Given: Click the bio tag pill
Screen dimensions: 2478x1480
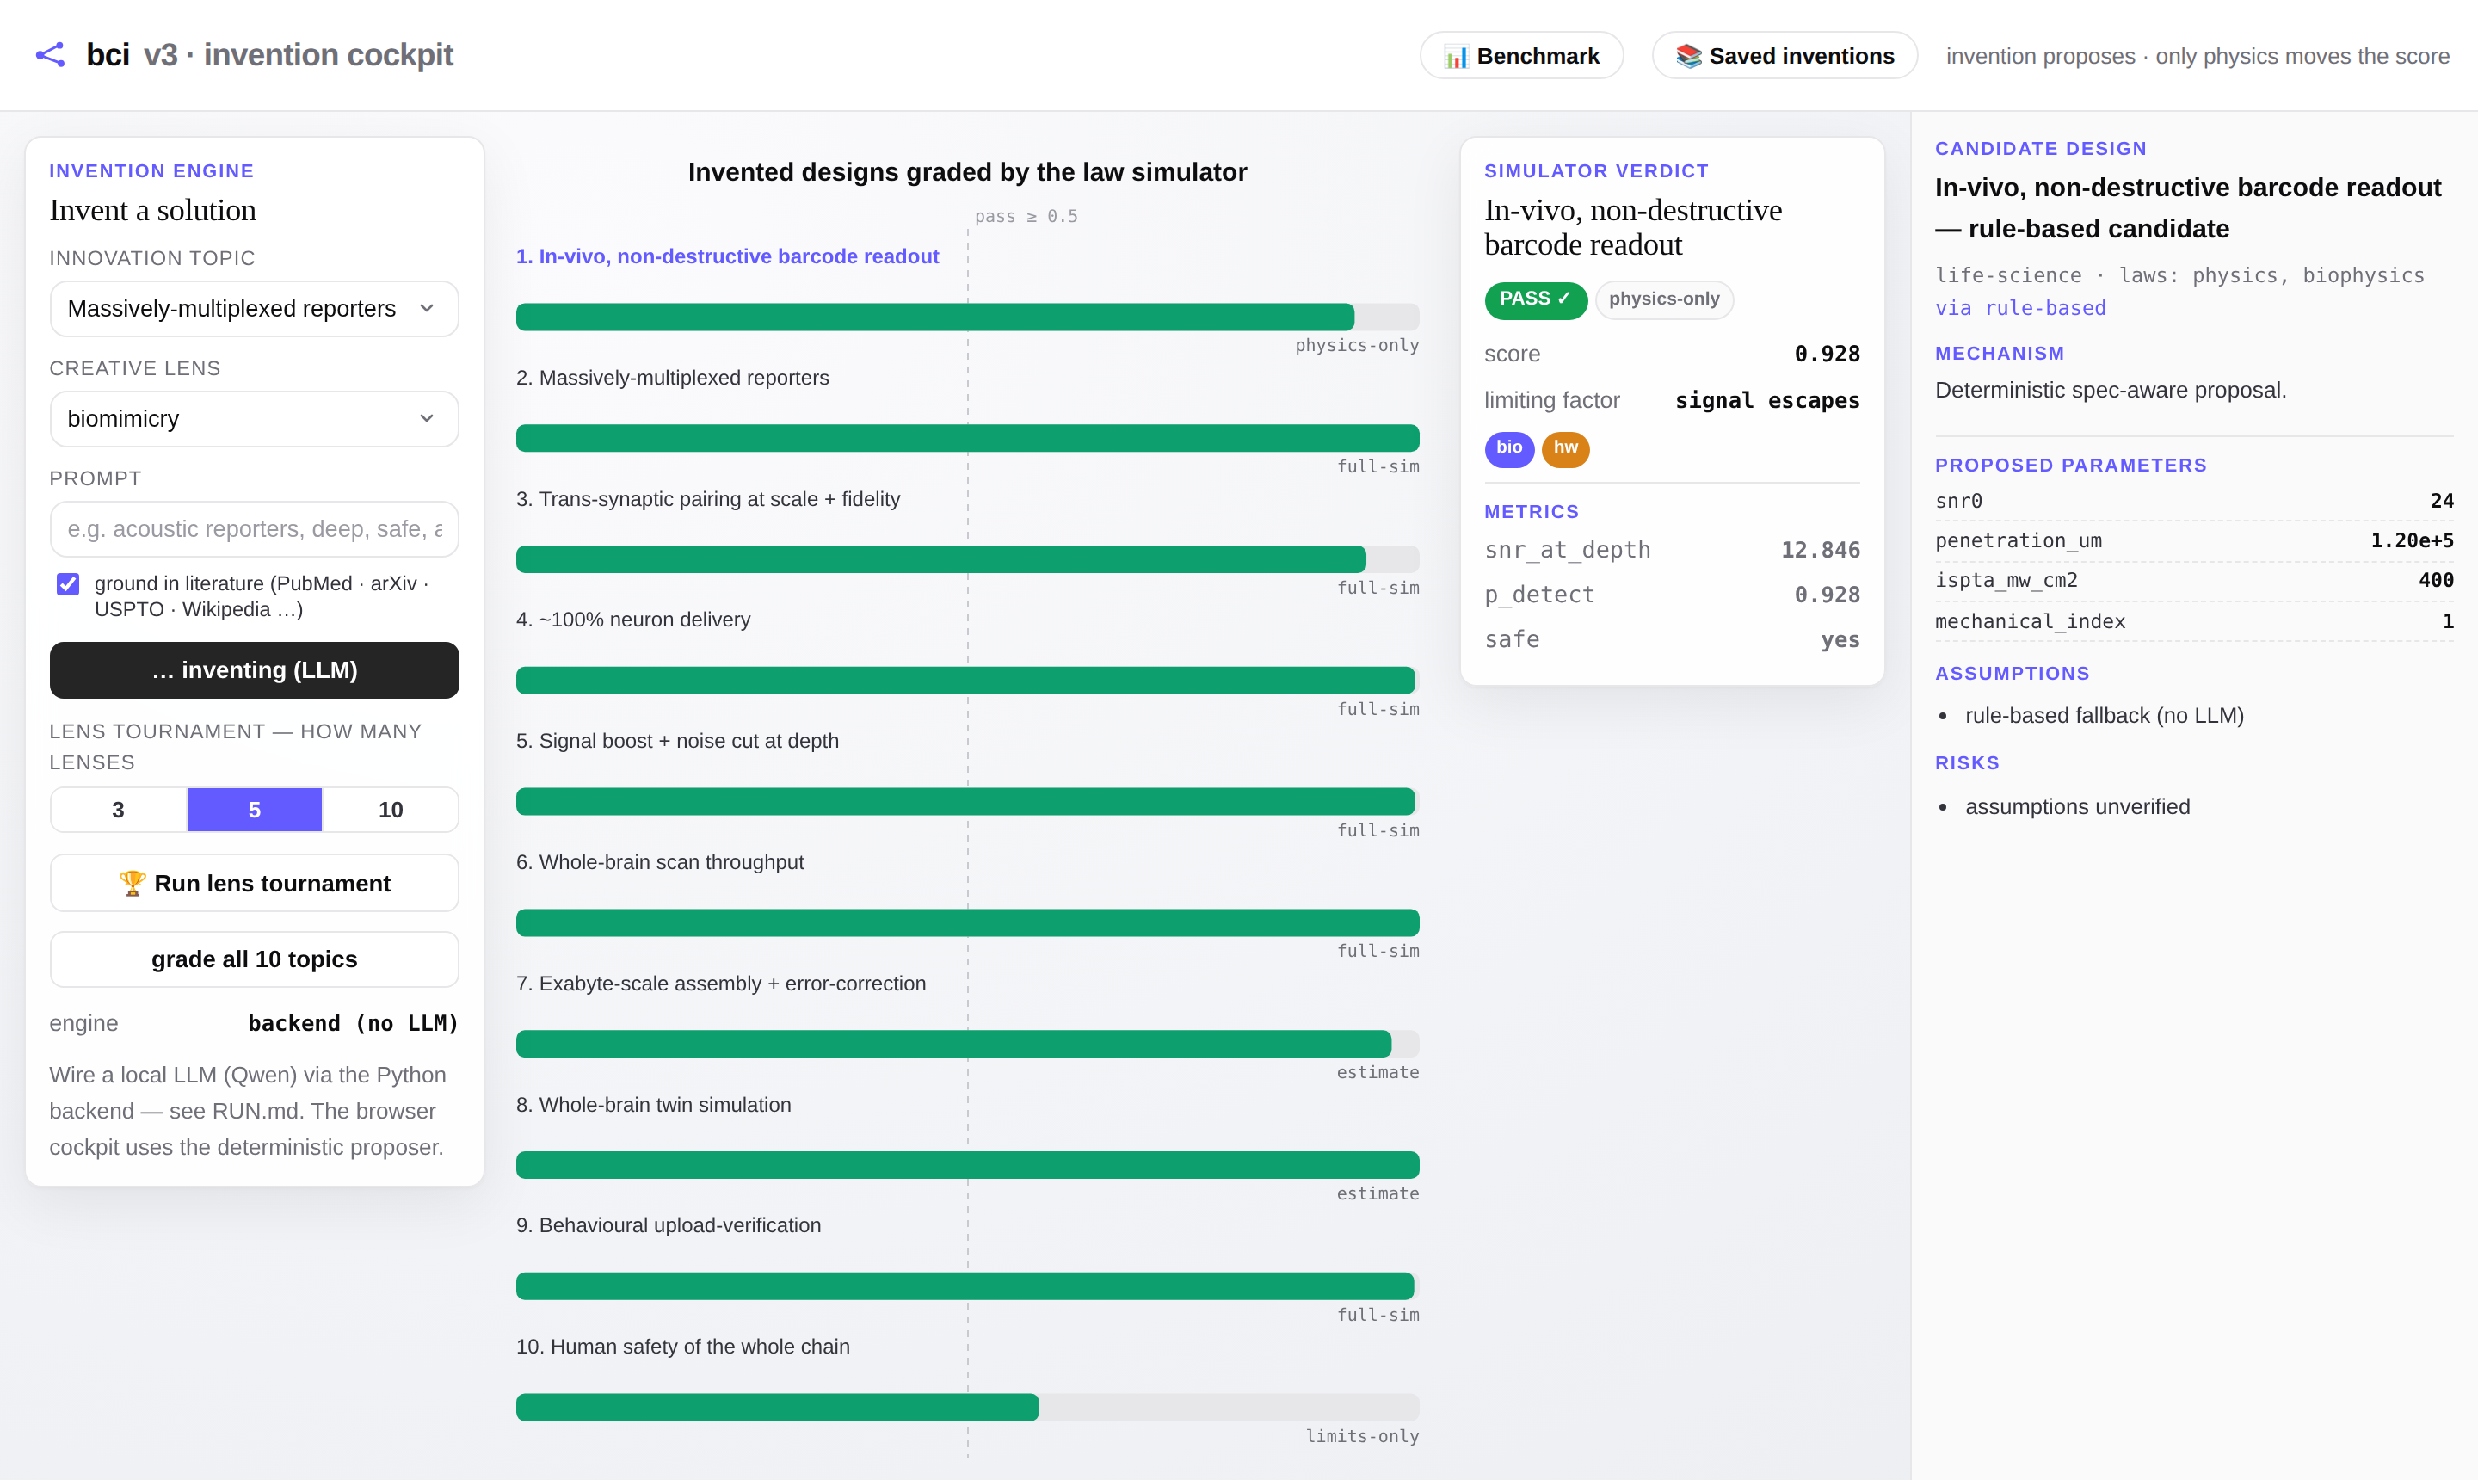Looking at the screenshot, I should coord(1508,449).
